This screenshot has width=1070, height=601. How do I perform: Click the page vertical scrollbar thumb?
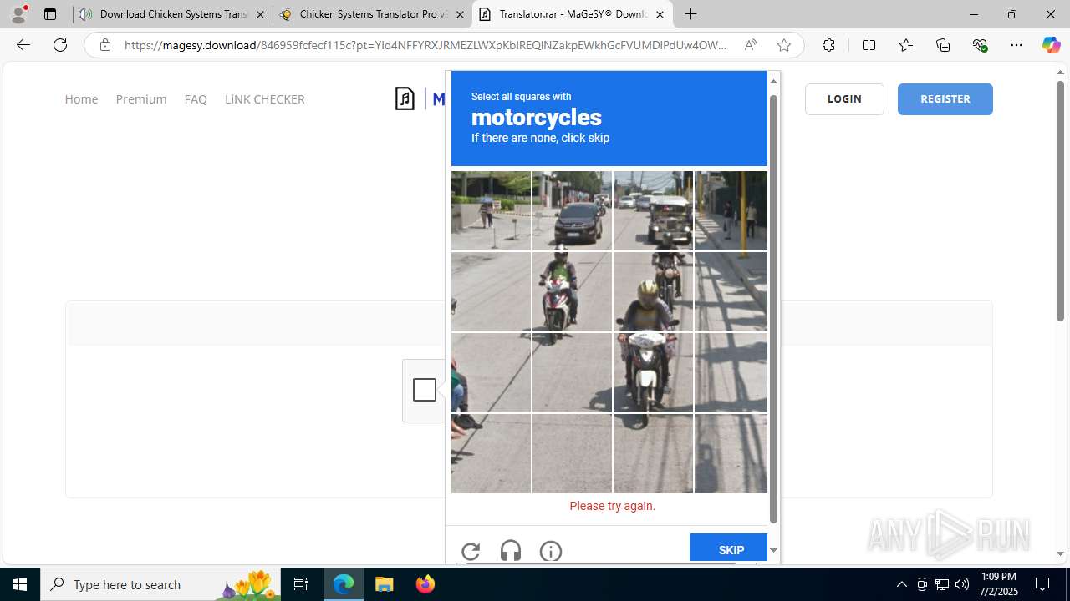[1060, 200]
